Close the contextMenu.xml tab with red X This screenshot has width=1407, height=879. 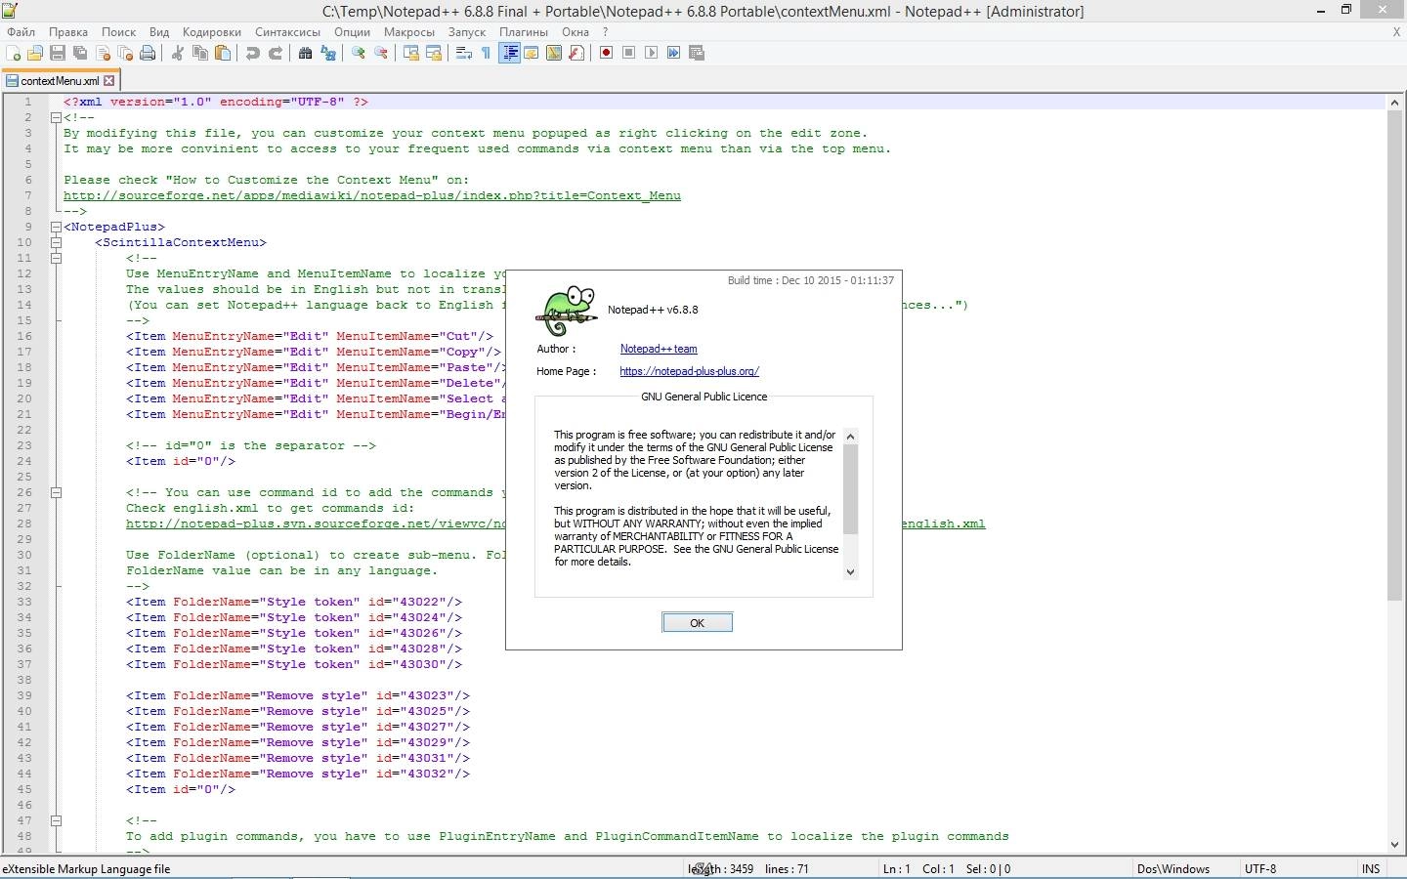tap(109, 81)
